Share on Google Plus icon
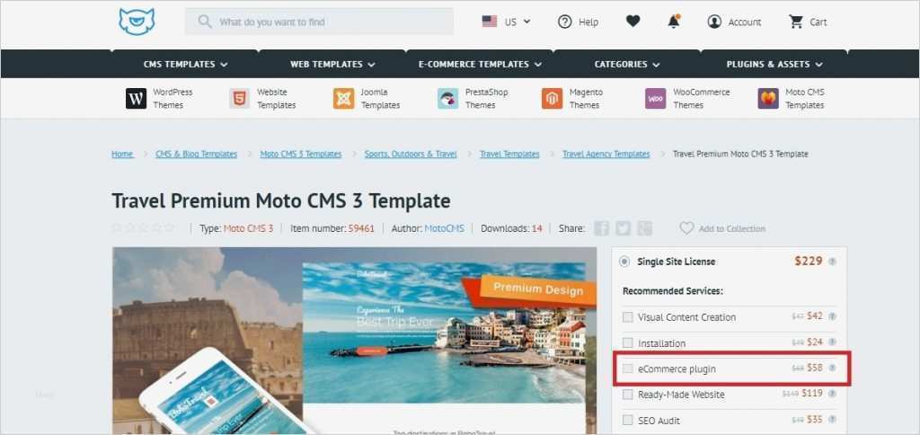This screenshot has height=435, width=920. tap(645, 228)
